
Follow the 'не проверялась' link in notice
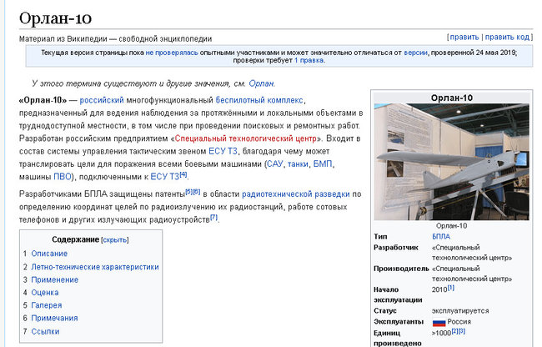pyautogui.click(x=172, y=53)
